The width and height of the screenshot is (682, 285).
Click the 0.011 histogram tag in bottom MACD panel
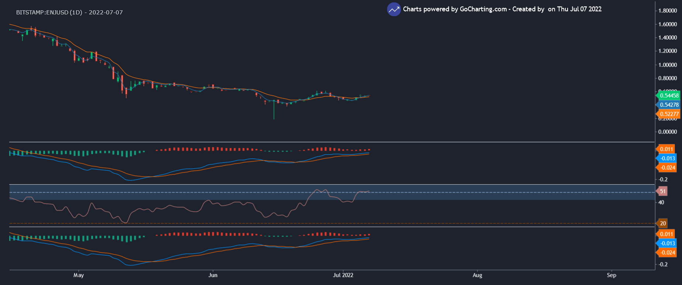pos(666,234)
